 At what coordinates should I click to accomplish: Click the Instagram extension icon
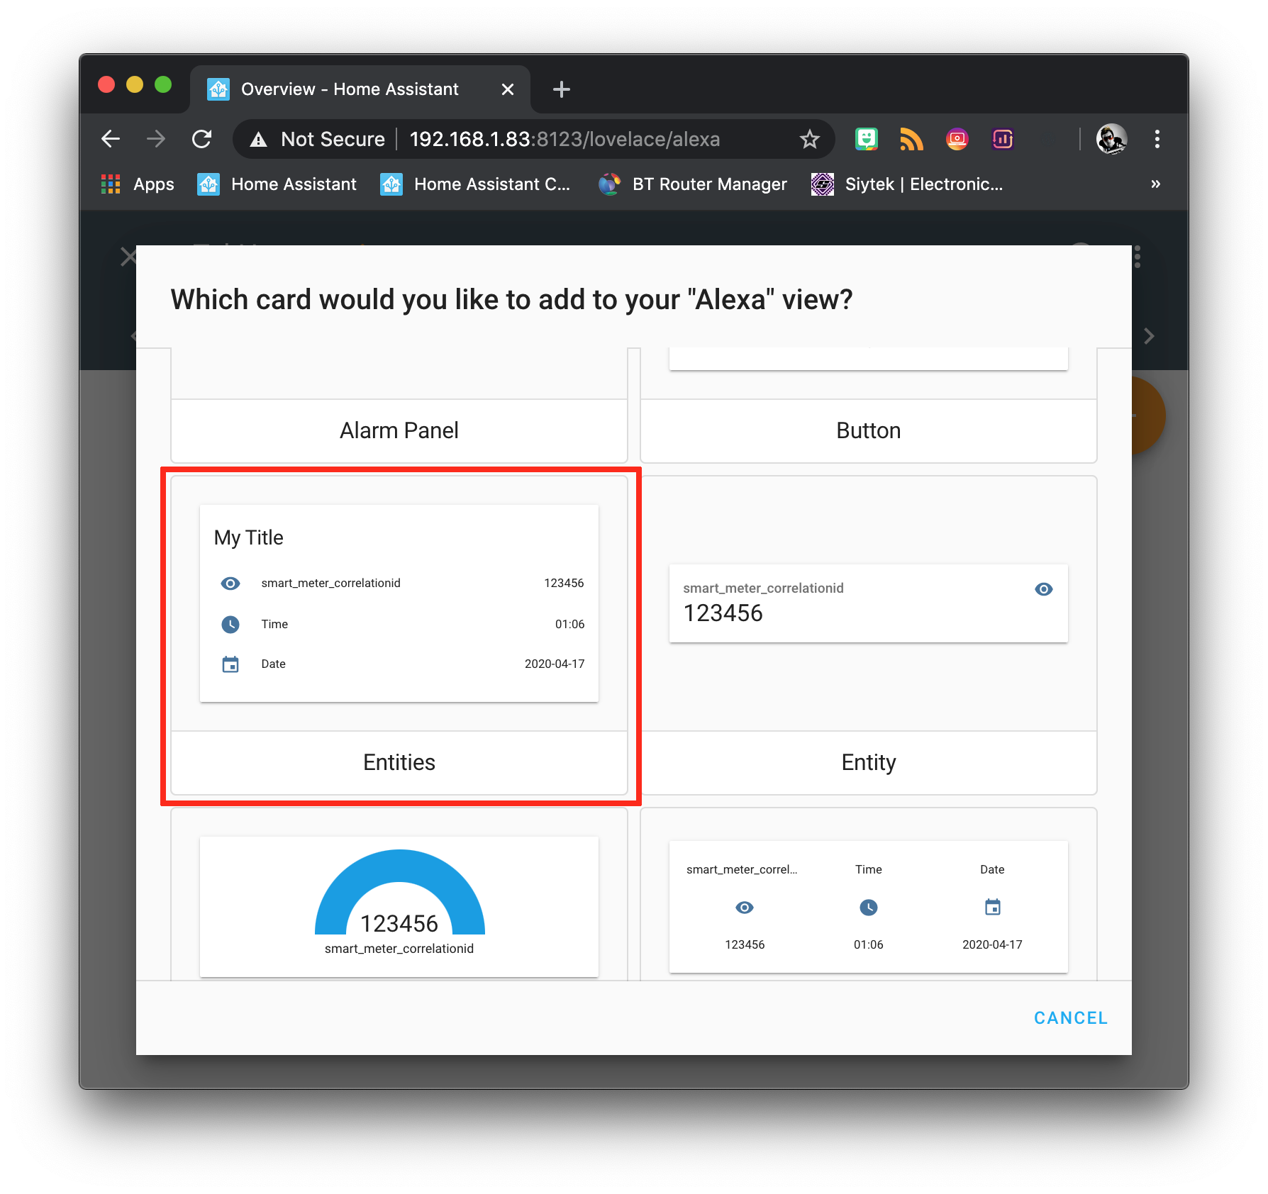[x=957, y=139]
